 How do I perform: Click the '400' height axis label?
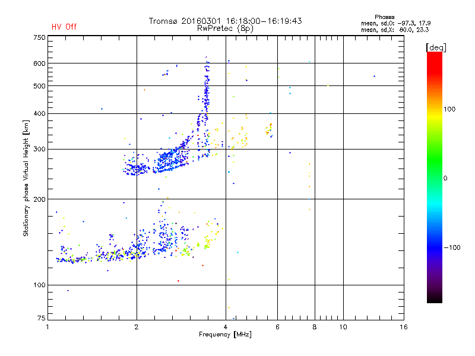click(39, 113)
